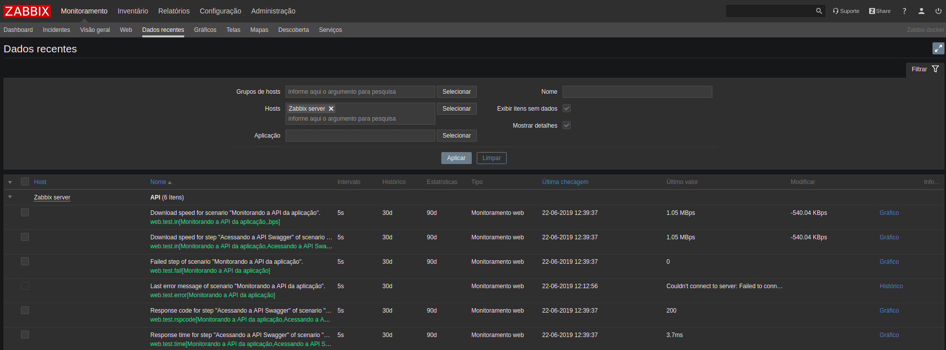Go to Dashboard submenu
Viewport: 946px width, 350px height.
point(18,30)
